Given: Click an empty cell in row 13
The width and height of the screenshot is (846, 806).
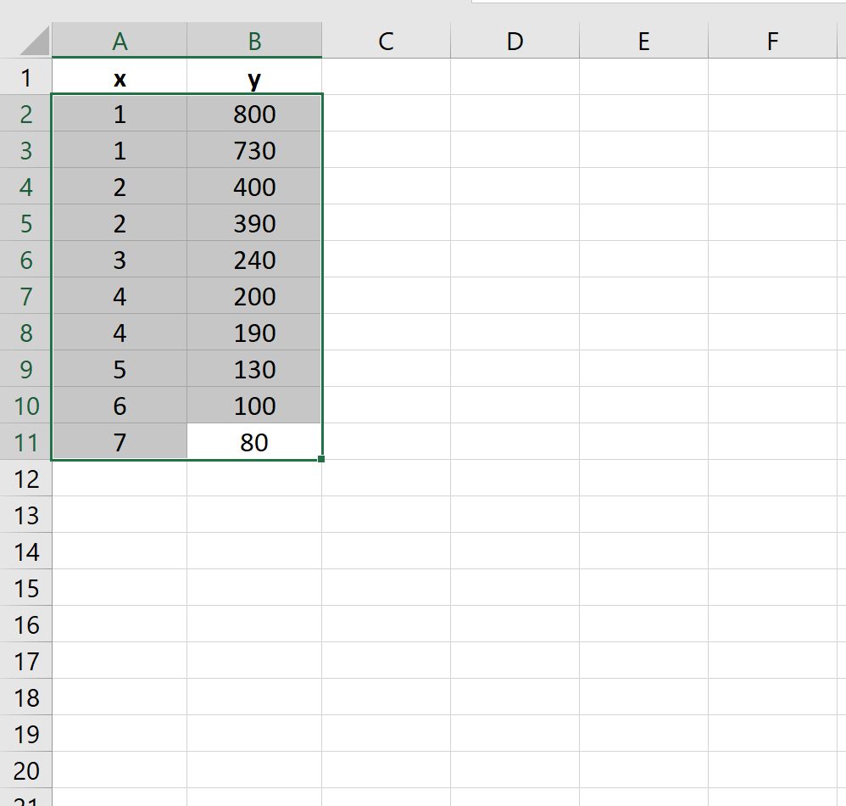Looking at the screenshot, I should [x=386, y=515].
